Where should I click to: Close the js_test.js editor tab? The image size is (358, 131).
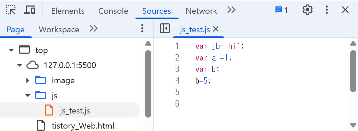tap(216, 29)
